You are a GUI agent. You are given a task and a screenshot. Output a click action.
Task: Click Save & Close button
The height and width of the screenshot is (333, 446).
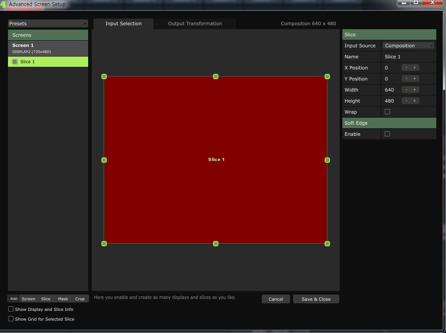[x=316, y=299]
